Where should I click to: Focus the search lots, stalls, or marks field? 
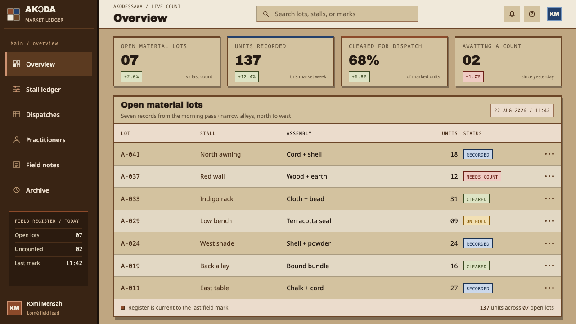click(x=337, y=14)
